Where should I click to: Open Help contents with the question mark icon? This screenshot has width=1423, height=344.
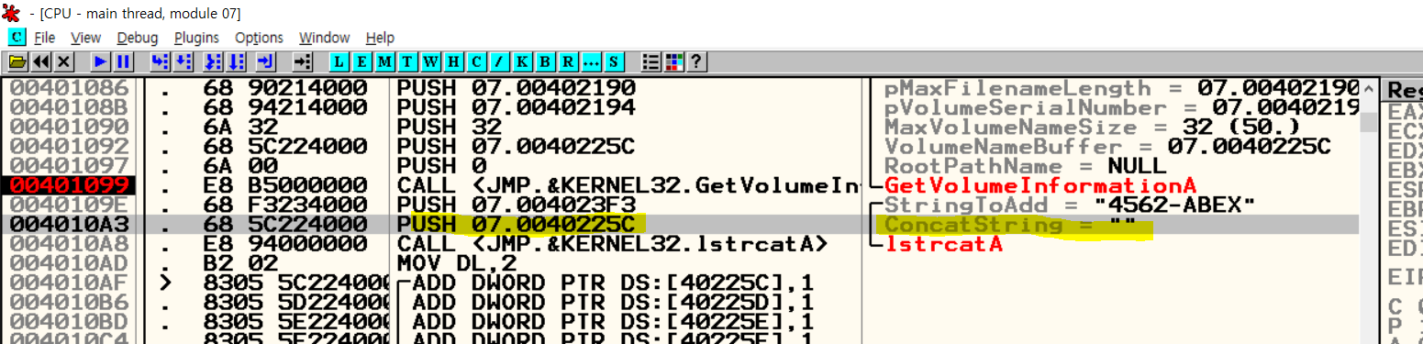696,62
